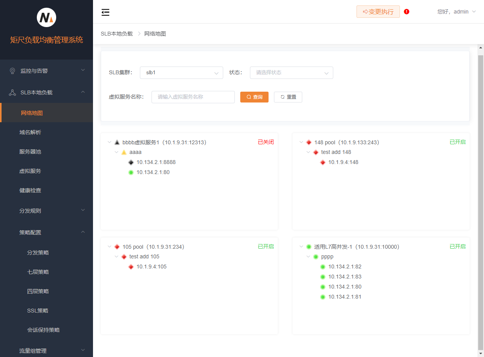Open 域名解析 in the sidebar menu
This screenshot has width=484, height=357.
point(30,132)
